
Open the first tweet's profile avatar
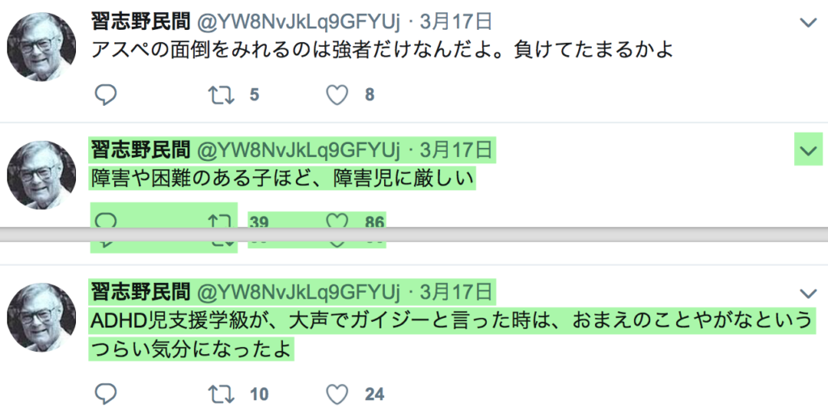click(x=41, y=46)
